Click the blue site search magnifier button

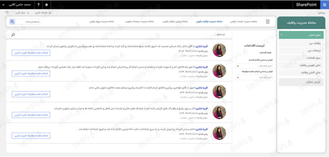pos(12,21)
